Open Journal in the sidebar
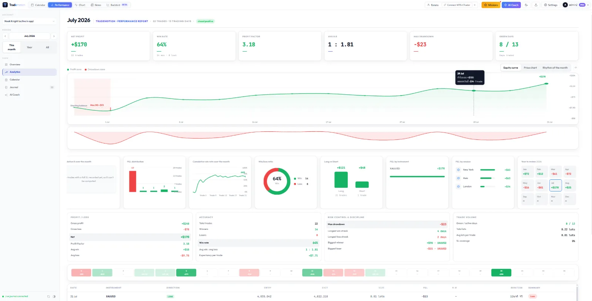Image resolution: width=592 pixels, height=301 pixels. (x=30, y=87)
